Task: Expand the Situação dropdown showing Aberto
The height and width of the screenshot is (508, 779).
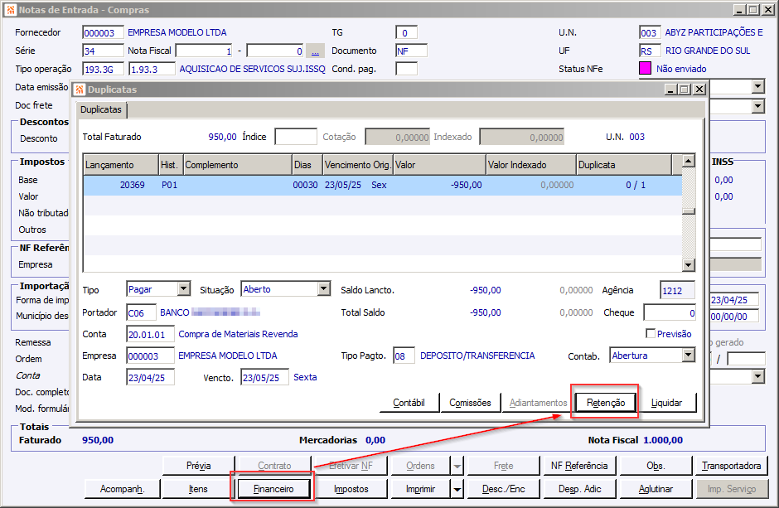Action: [x=324, y=289]
